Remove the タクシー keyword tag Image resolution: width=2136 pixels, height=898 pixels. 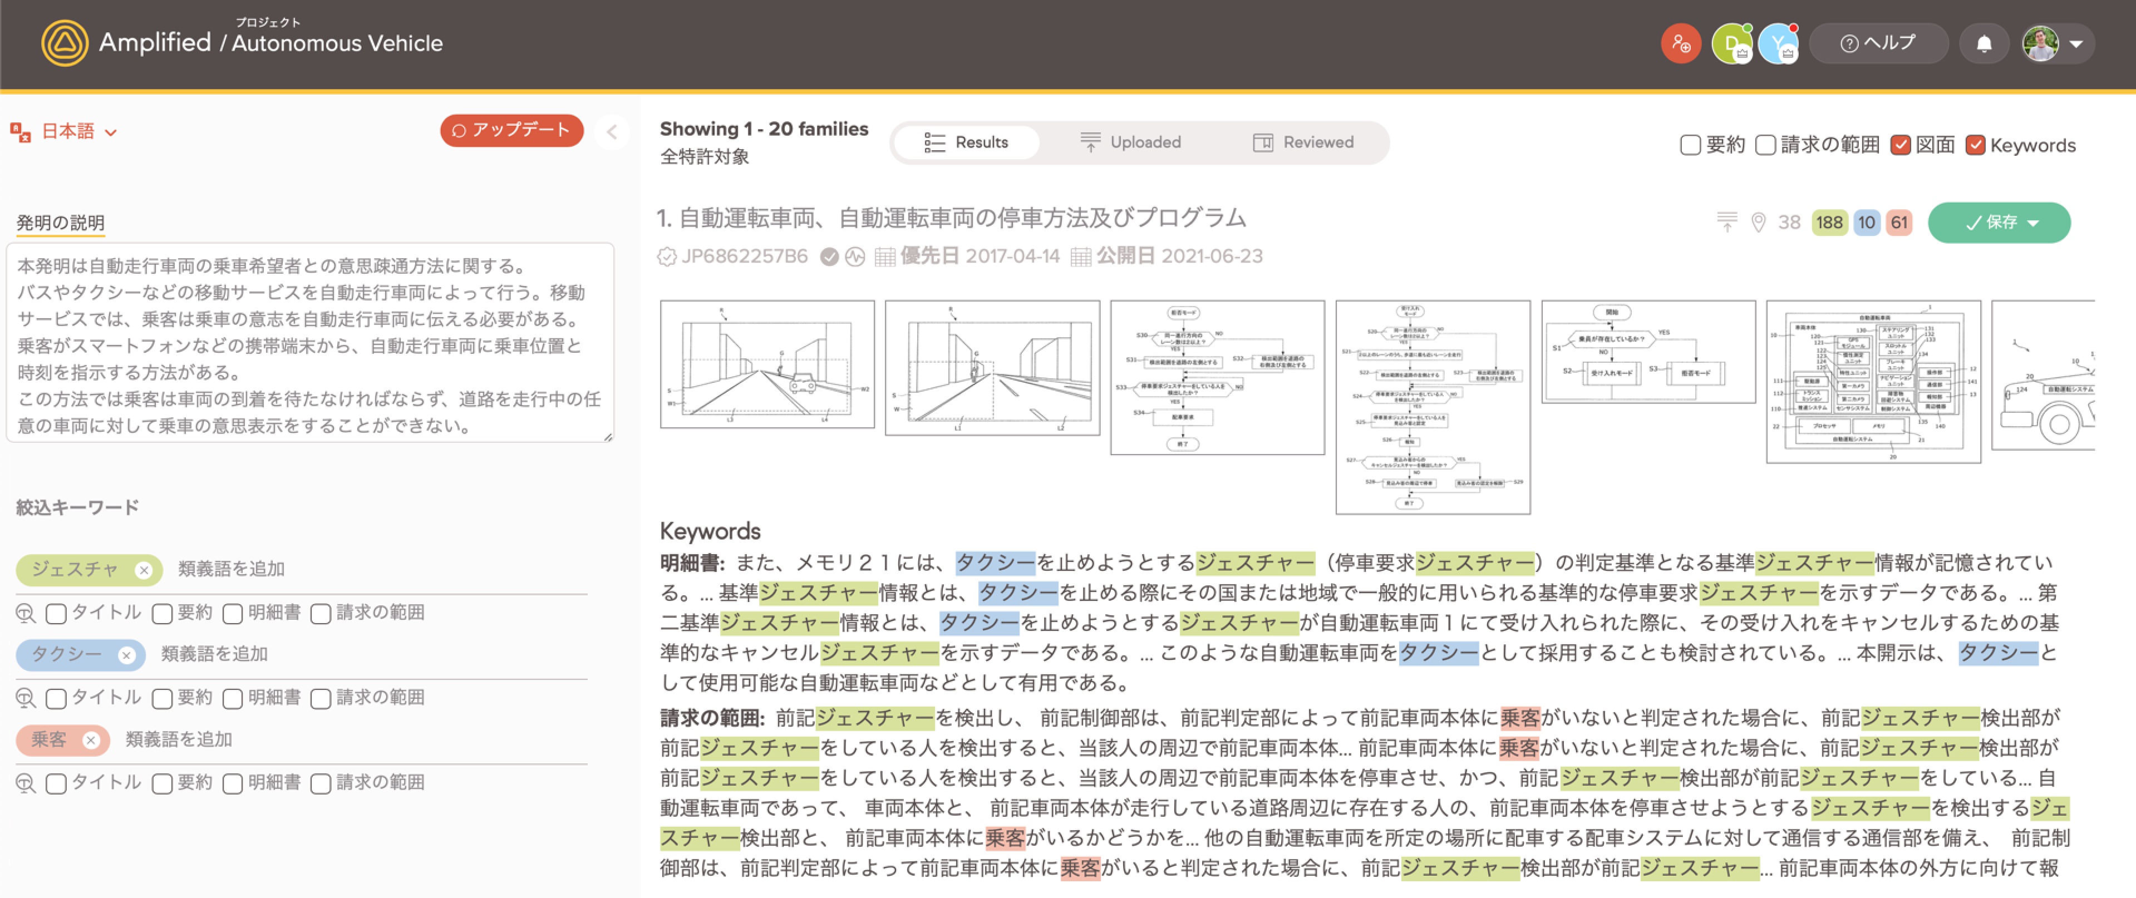[126, 655]
